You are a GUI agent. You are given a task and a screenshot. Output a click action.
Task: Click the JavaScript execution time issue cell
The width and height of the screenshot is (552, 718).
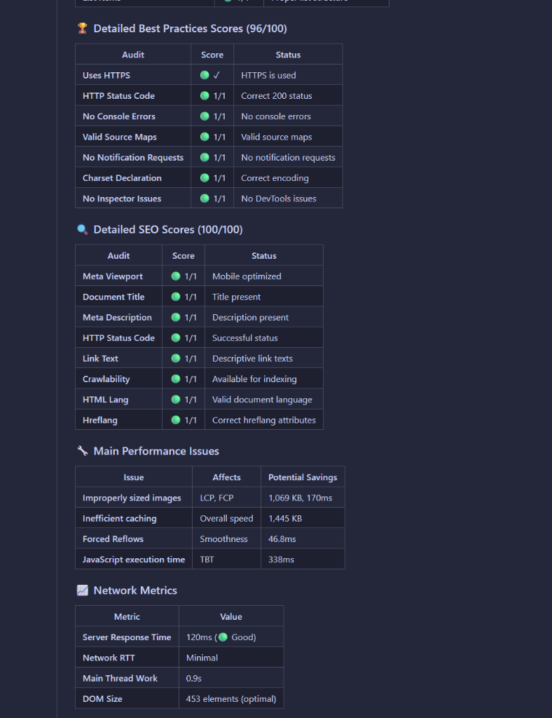click(134, 560)
